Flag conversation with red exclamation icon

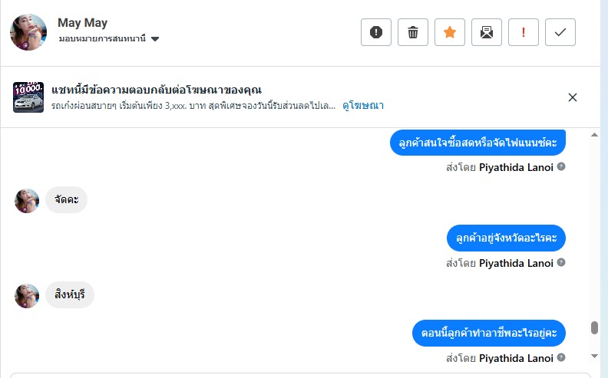click(x=524, y=32)
